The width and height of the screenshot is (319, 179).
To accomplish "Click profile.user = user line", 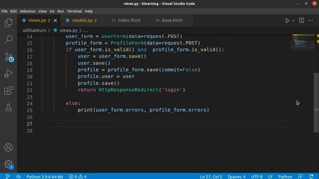I will click(x=106, y=77).
